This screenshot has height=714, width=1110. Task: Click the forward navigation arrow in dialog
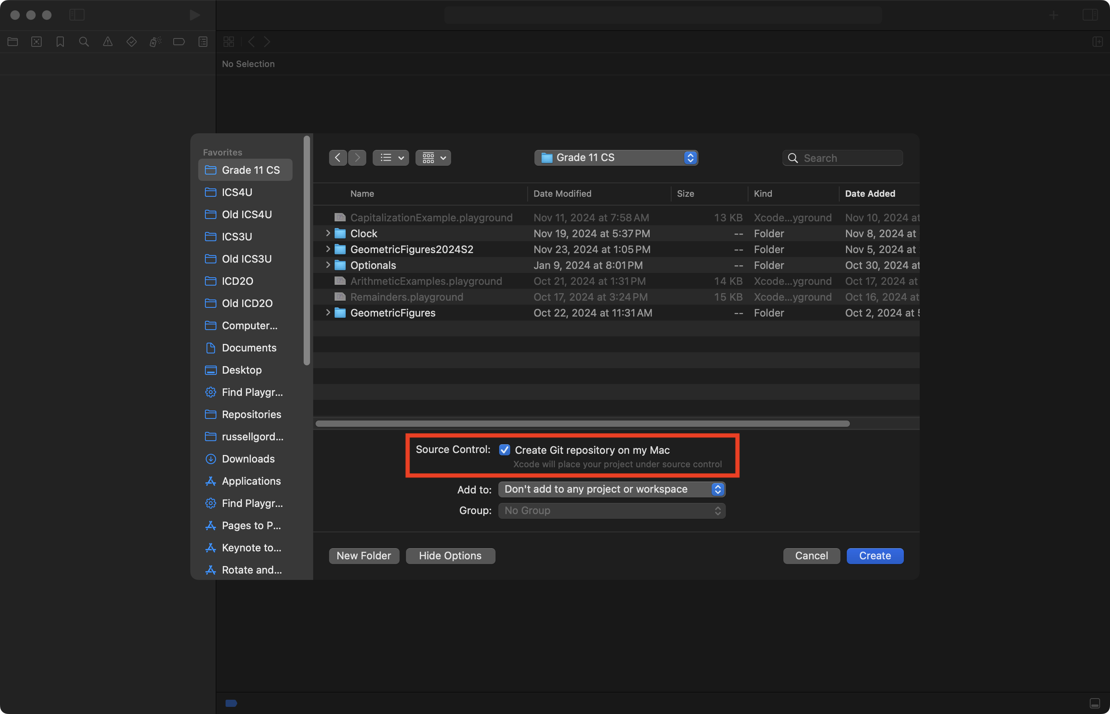[357, 157]
